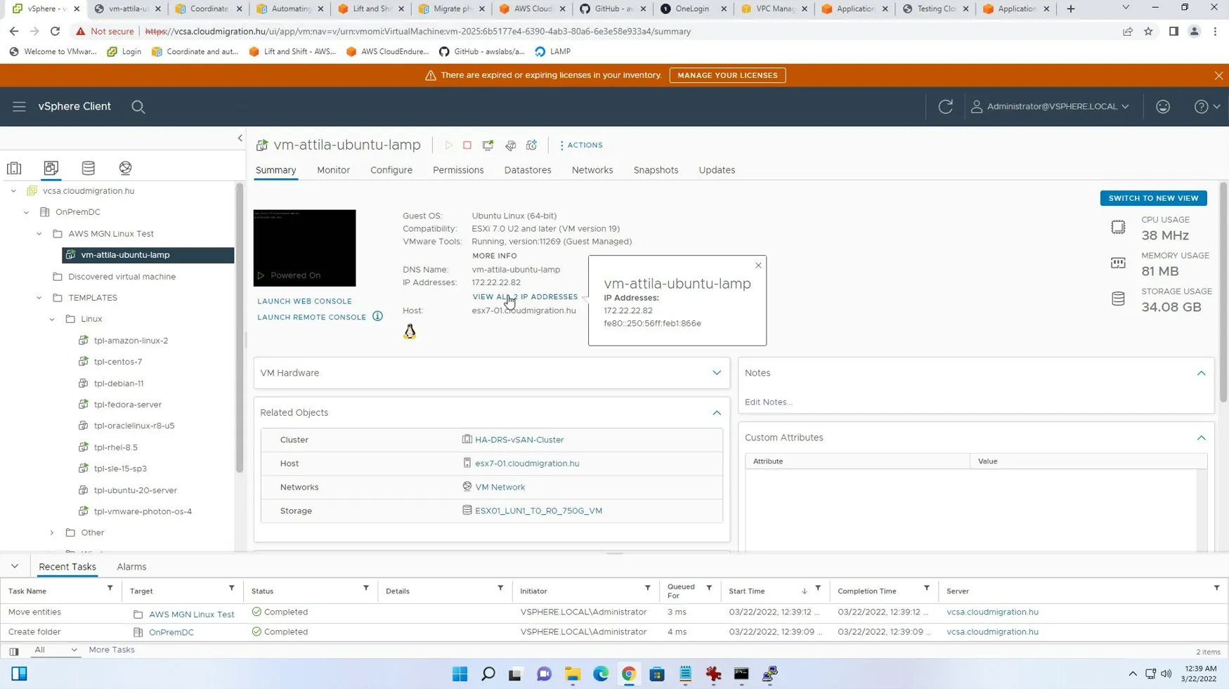
Task: Expand the VM Hardware panel
Action: click(716, 373)
